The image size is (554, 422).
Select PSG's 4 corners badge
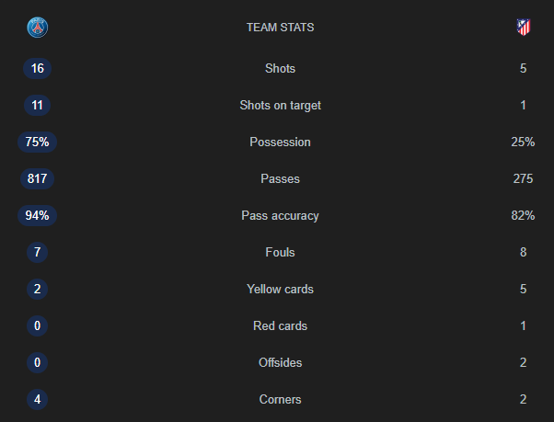[x=38, y=399]
